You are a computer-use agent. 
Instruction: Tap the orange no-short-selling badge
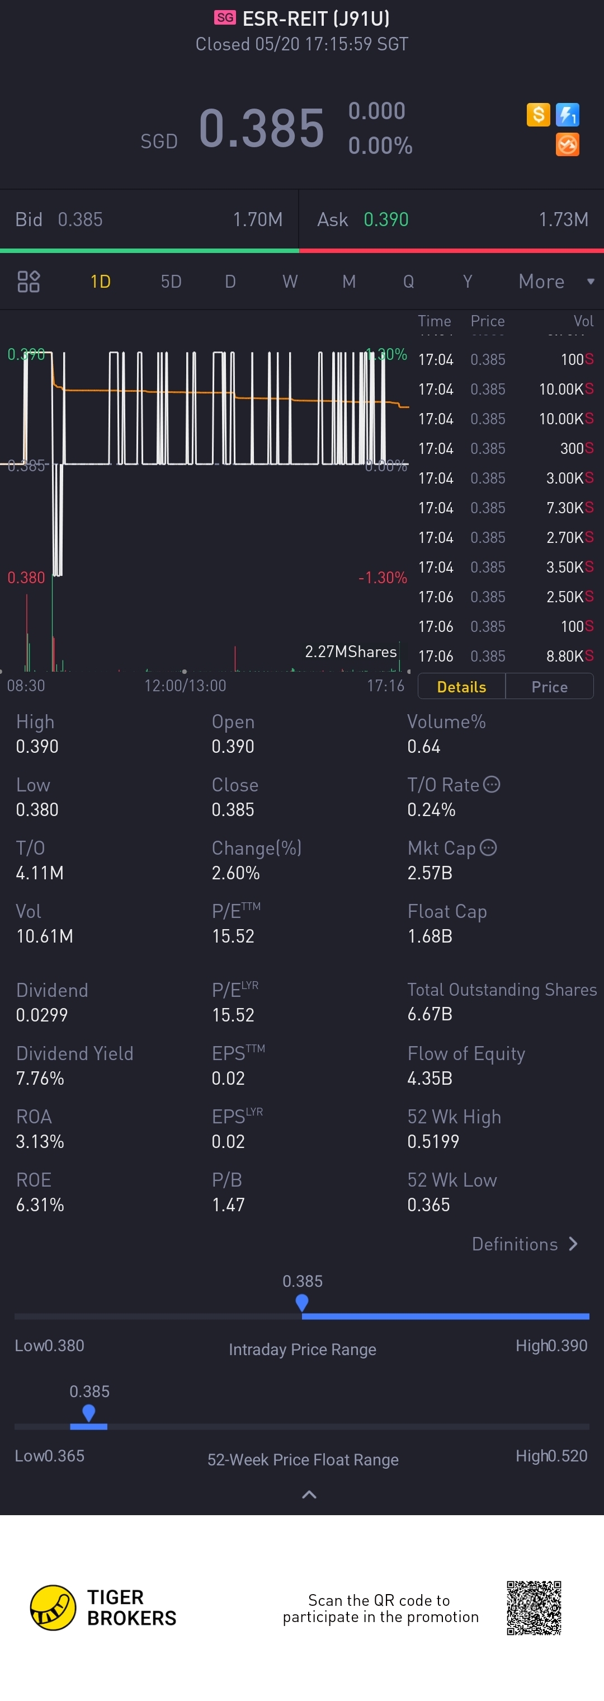(567, 144)
